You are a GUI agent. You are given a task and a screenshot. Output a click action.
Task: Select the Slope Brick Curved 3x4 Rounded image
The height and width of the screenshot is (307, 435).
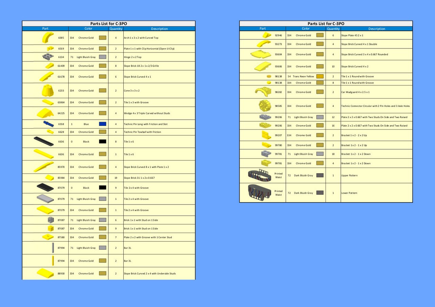coord(261,54)
